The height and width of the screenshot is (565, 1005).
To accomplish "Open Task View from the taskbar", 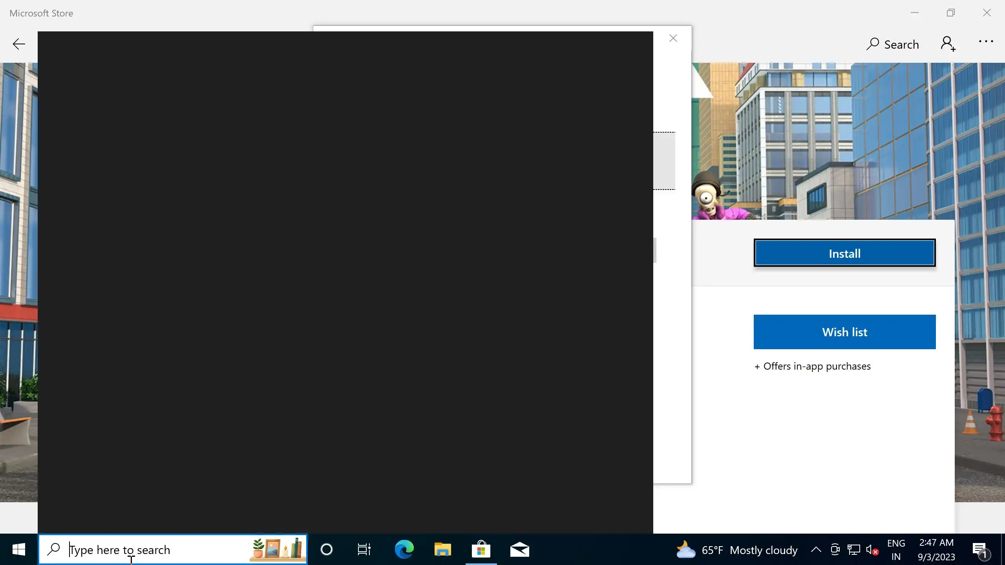I will pos(364,549).
